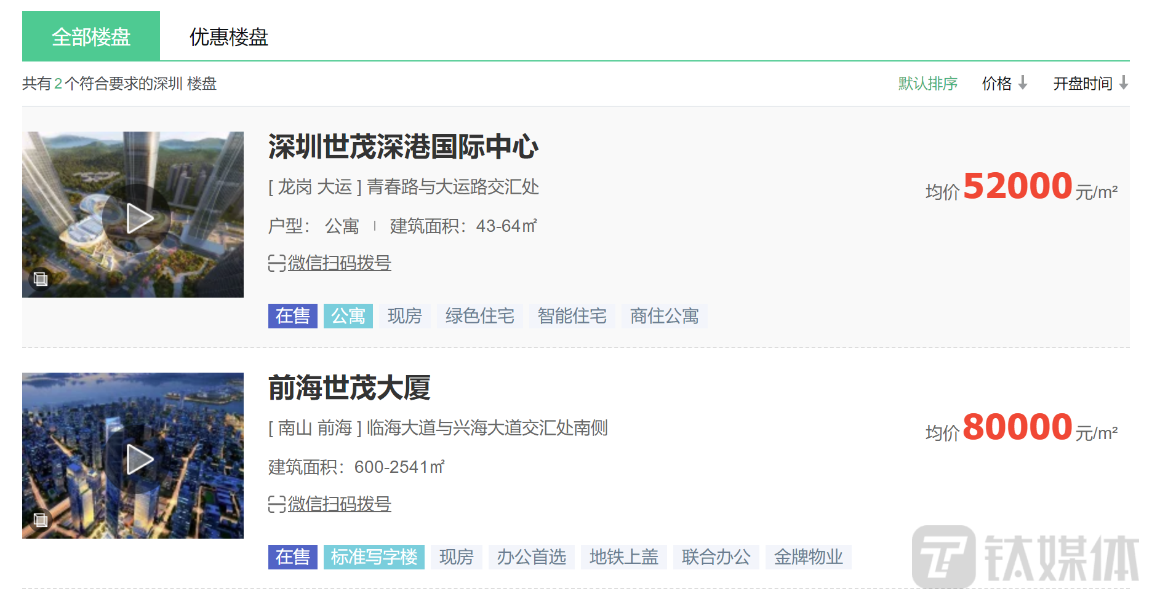Click 现房 tag on 深圳世茂深港国际中心
The image size is (1160, 610).
(x=405, y=316)
